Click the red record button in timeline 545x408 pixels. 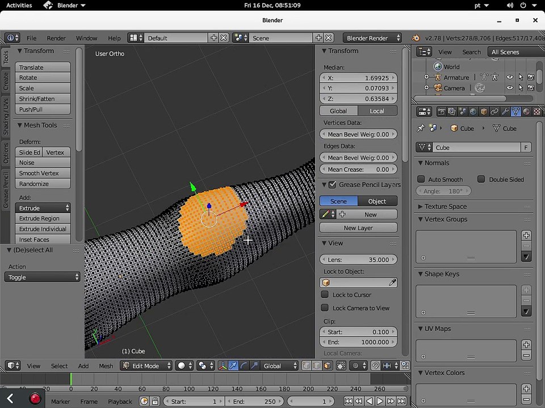pyautogui.click(x=35, y=398)
